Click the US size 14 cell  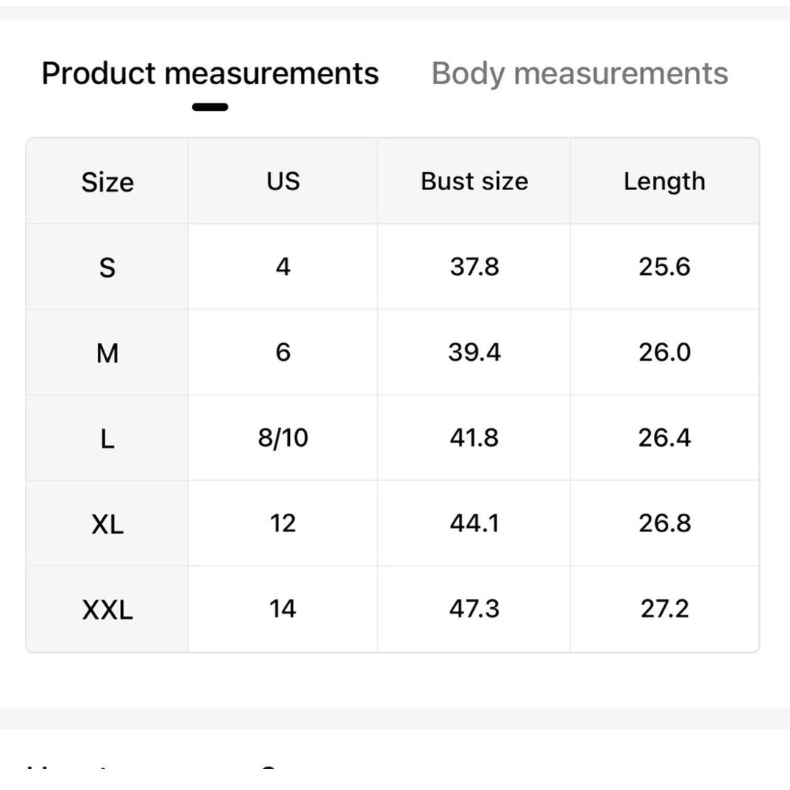283,609
